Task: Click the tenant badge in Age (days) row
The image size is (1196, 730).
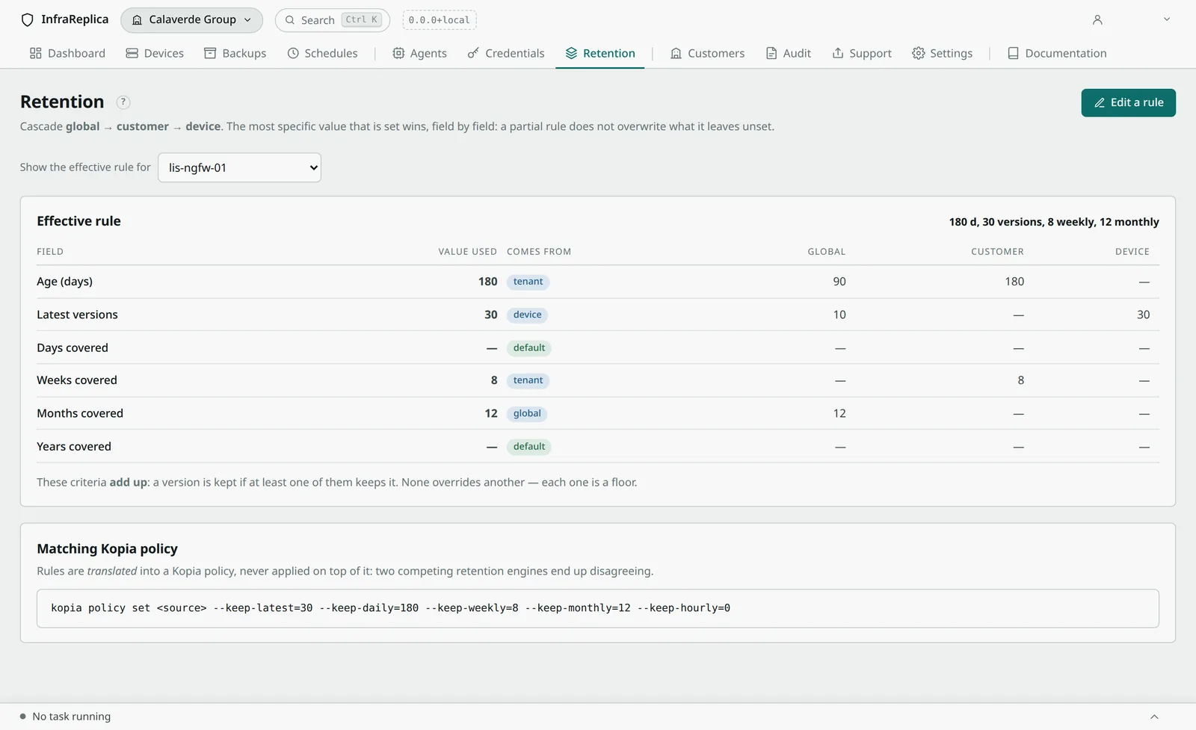Action: 528,282
